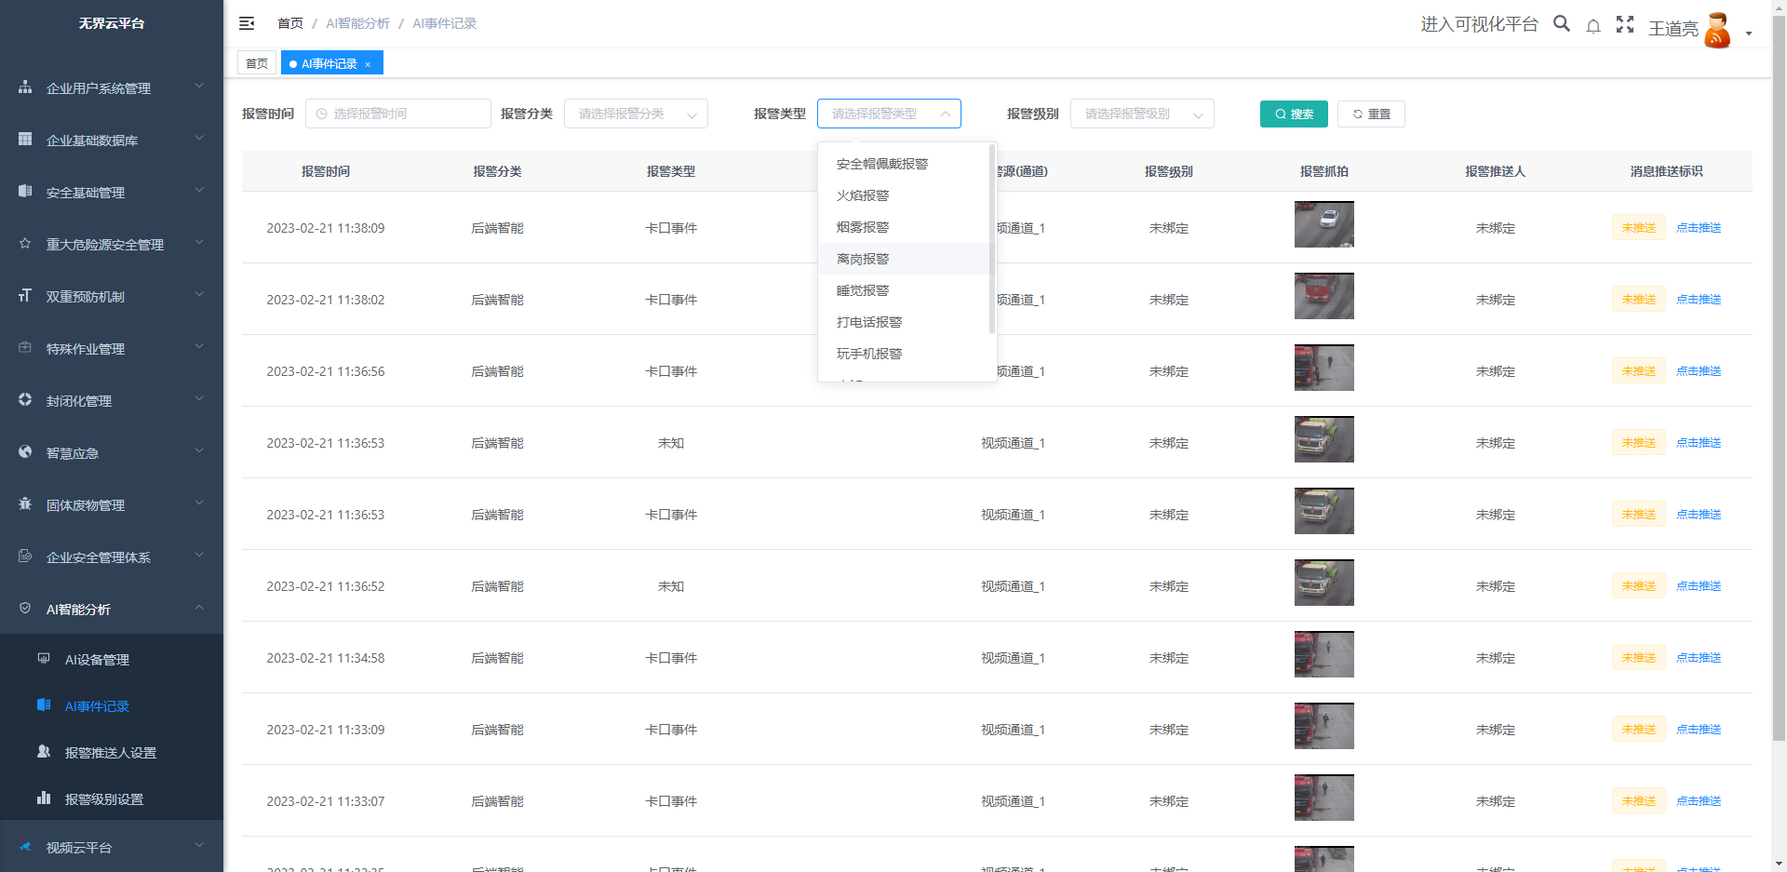The width and height of the screenshot is (1787, 872).
Task: Select 离岗报警 from the dropdown list
Action: pyautogui.click(x=863, y=259)
